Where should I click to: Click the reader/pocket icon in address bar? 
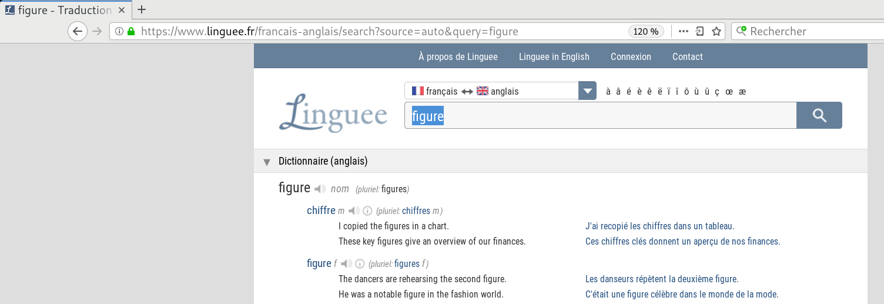pyautogui.click(x=699, y=32)
